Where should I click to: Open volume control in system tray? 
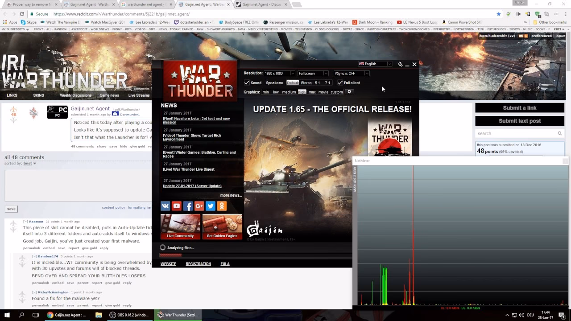(522, 315)
